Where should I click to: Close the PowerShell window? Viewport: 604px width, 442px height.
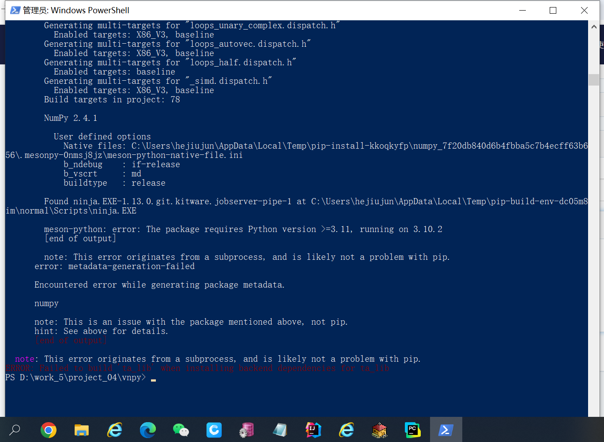(x=584, y=10)
